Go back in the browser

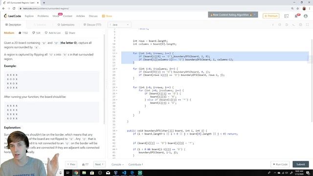coord(3,8)
